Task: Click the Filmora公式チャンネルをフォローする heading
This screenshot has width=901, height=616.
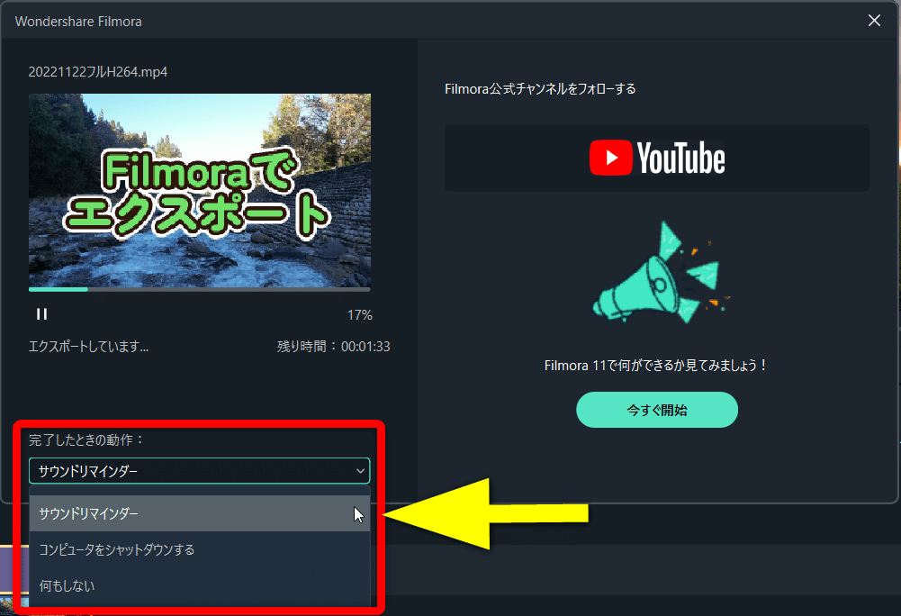Action: pos(540,88)
